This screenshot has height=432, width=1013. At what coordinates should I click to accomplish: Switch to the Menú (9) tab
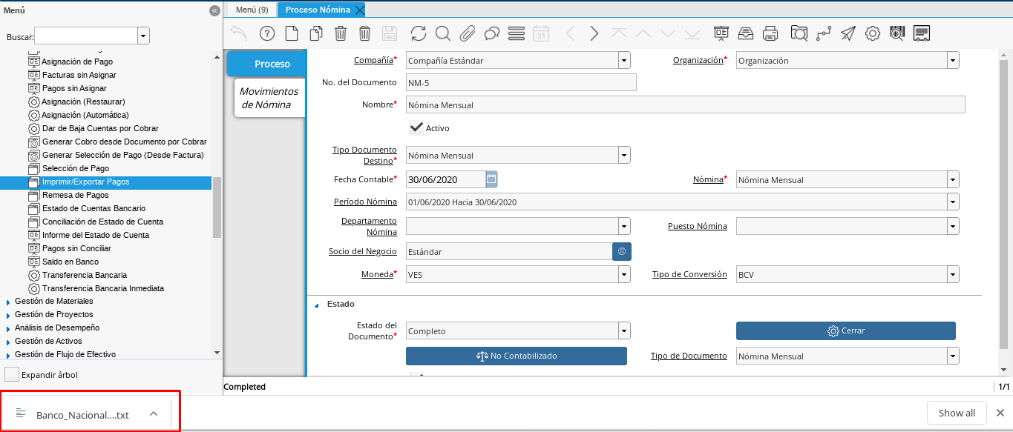point(251,10)
